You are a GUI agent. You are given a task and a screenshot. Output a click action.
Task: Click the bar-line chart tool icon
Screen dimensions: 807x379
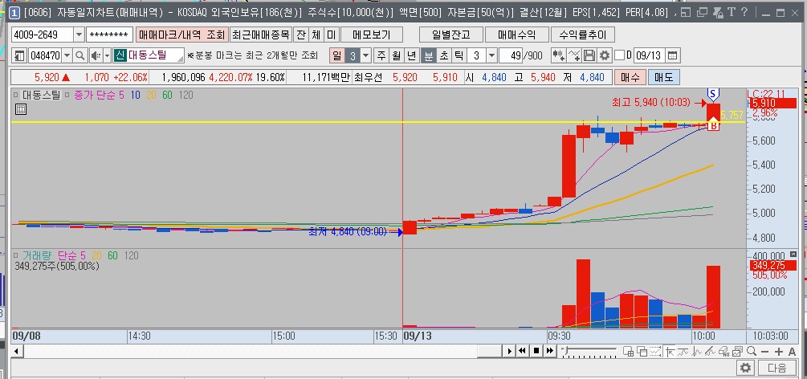point(696,351)
